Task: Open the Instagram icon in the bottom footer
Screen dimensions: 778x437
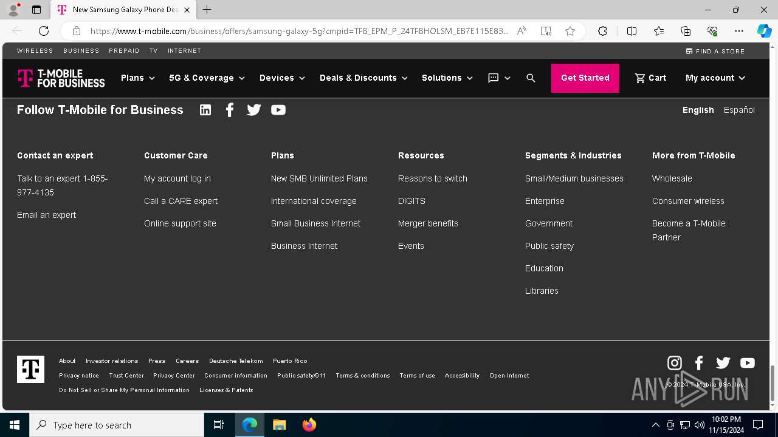Action: [x=675, y=363]
